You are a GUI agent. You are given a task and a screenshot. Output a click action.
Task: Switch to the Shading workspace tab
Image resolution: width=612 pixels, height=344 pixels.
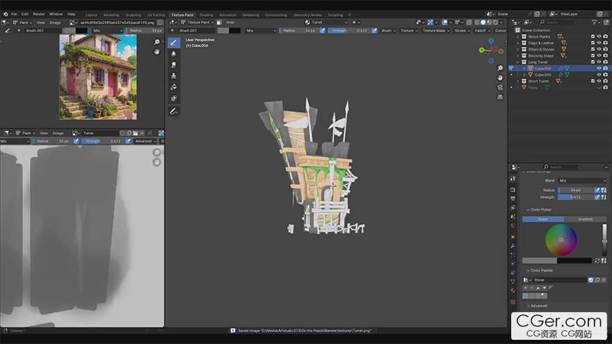coord(207,14)
